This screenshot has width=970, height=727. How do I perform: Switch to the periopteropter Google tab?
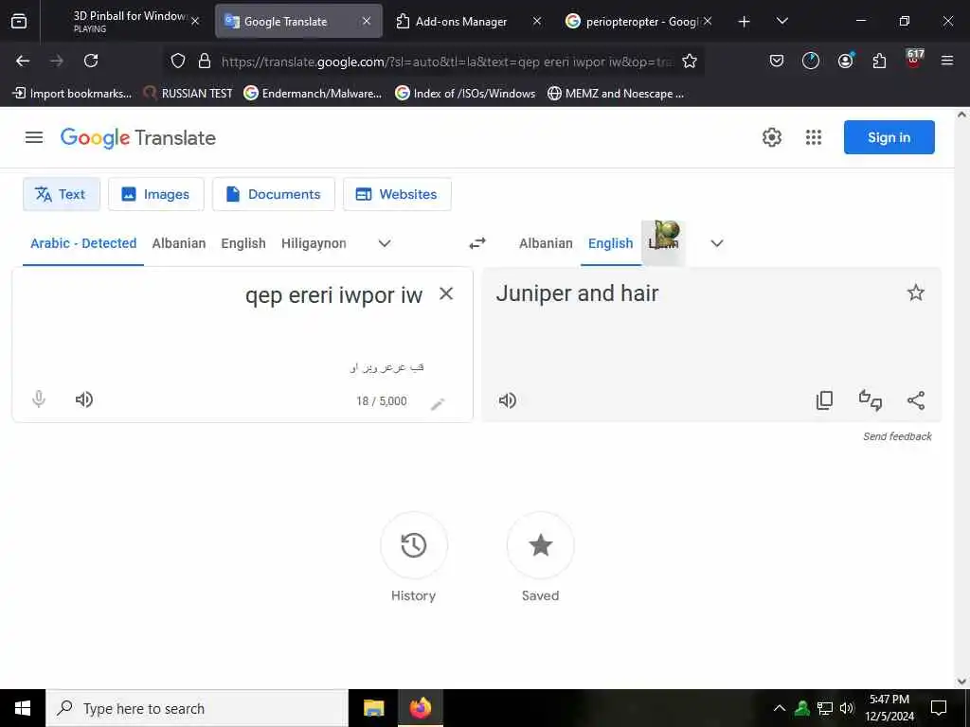(x=641, y=21)
